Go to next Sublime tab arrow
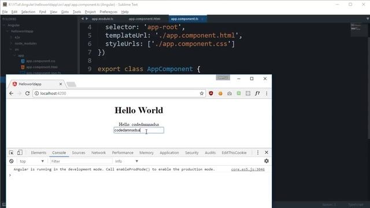Viewport: 370px width, 208px height. [x=87, y=18]
